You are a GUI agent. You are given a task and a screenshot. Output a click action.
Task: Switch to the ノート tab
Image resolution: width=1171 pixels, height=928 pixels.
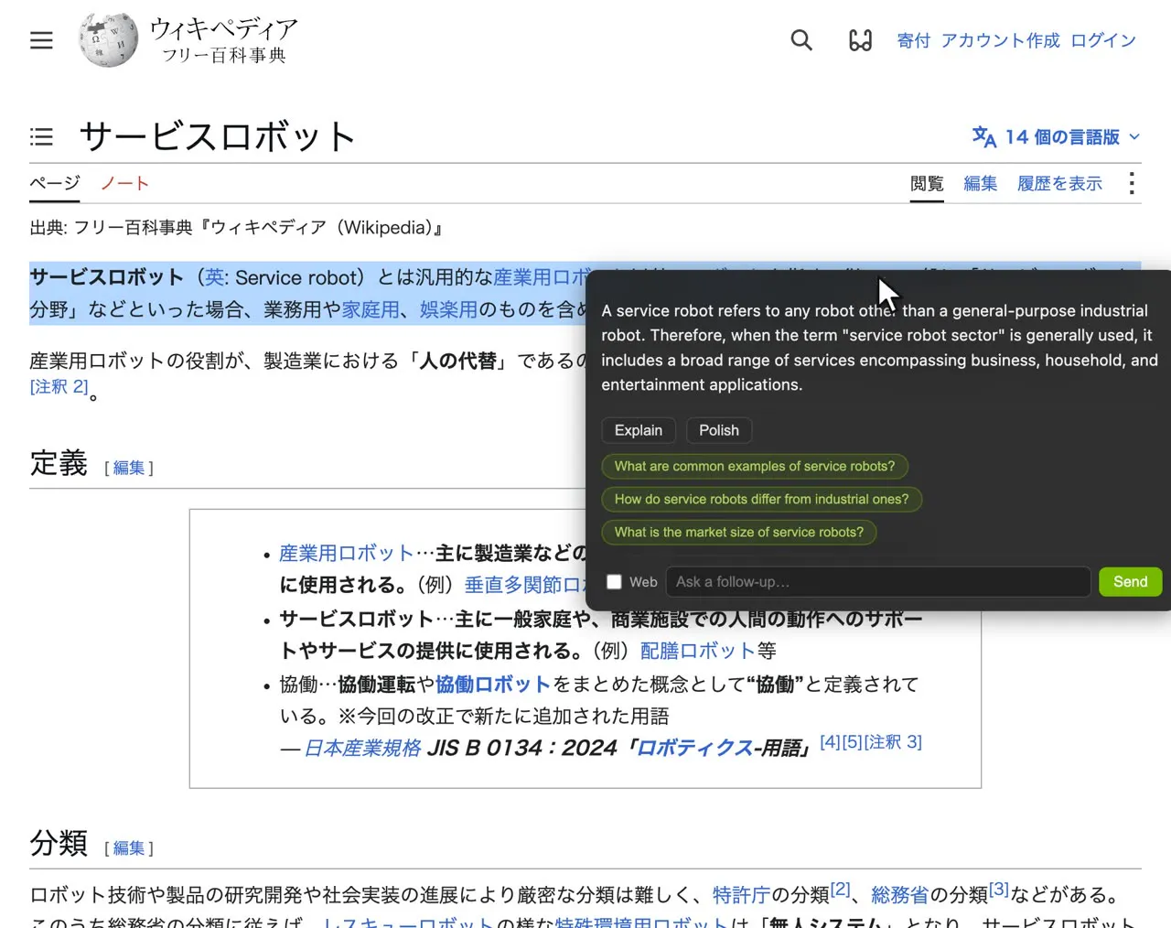(124, 183)
